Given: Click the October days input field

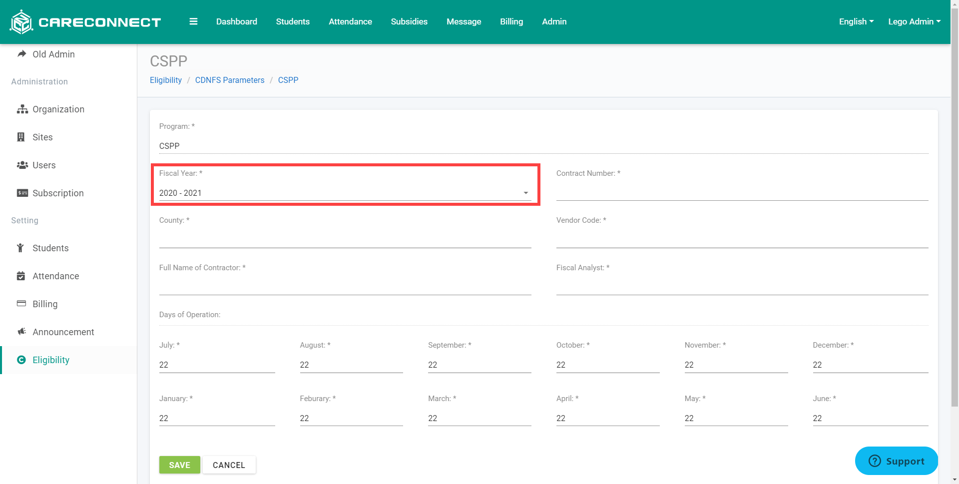Looking at the screenshot, I should (x=608, y=365).
